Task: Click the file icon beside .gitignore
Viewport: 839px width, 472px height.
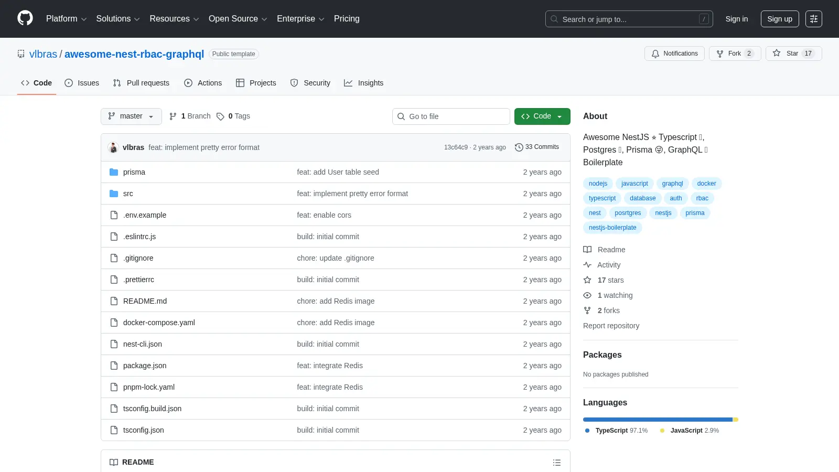Action: coord(114,258)
